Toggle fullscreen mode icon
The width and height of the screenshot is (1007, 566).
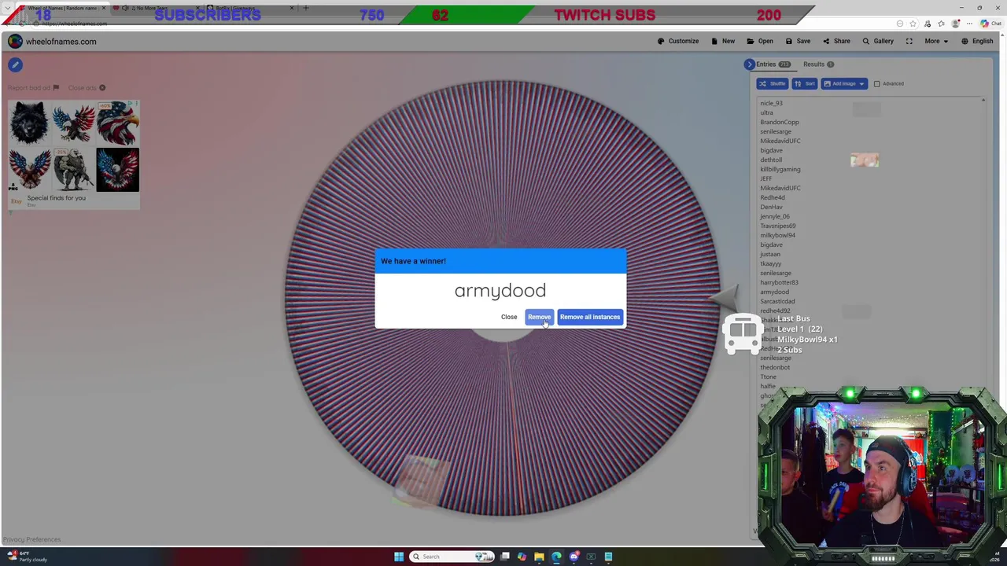point(909,41)
